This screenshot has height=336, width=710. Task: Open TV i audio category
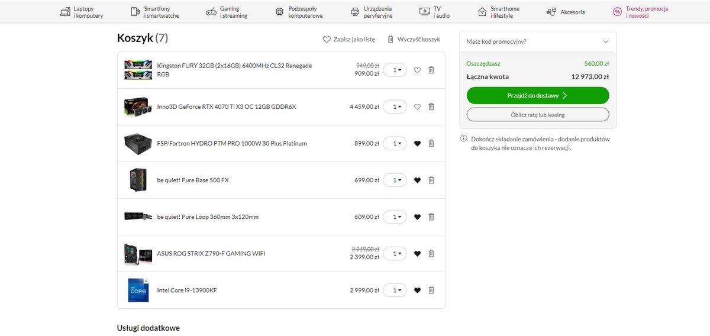[x=436, y=12]
